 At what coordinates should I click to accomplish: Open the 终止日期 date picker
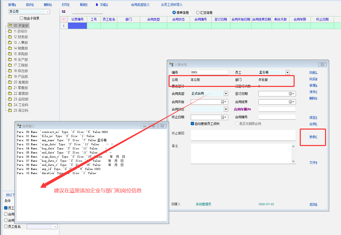[x=224, y=117]
